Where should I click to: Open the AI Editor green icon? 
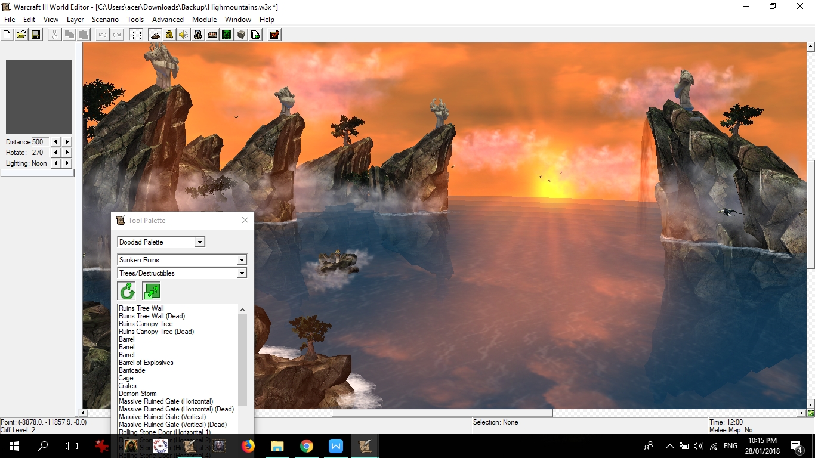(x=227, y=35)
